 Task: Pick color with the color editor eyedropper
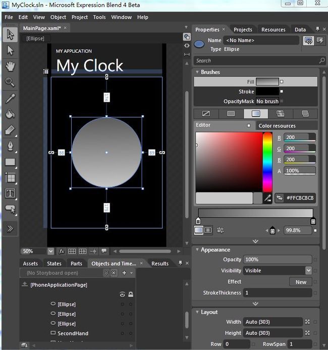tap(267, 198)
